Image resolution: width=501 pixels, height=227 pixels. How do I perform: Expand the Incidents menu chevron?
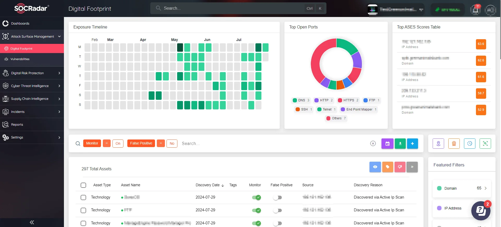coord(59,112)
